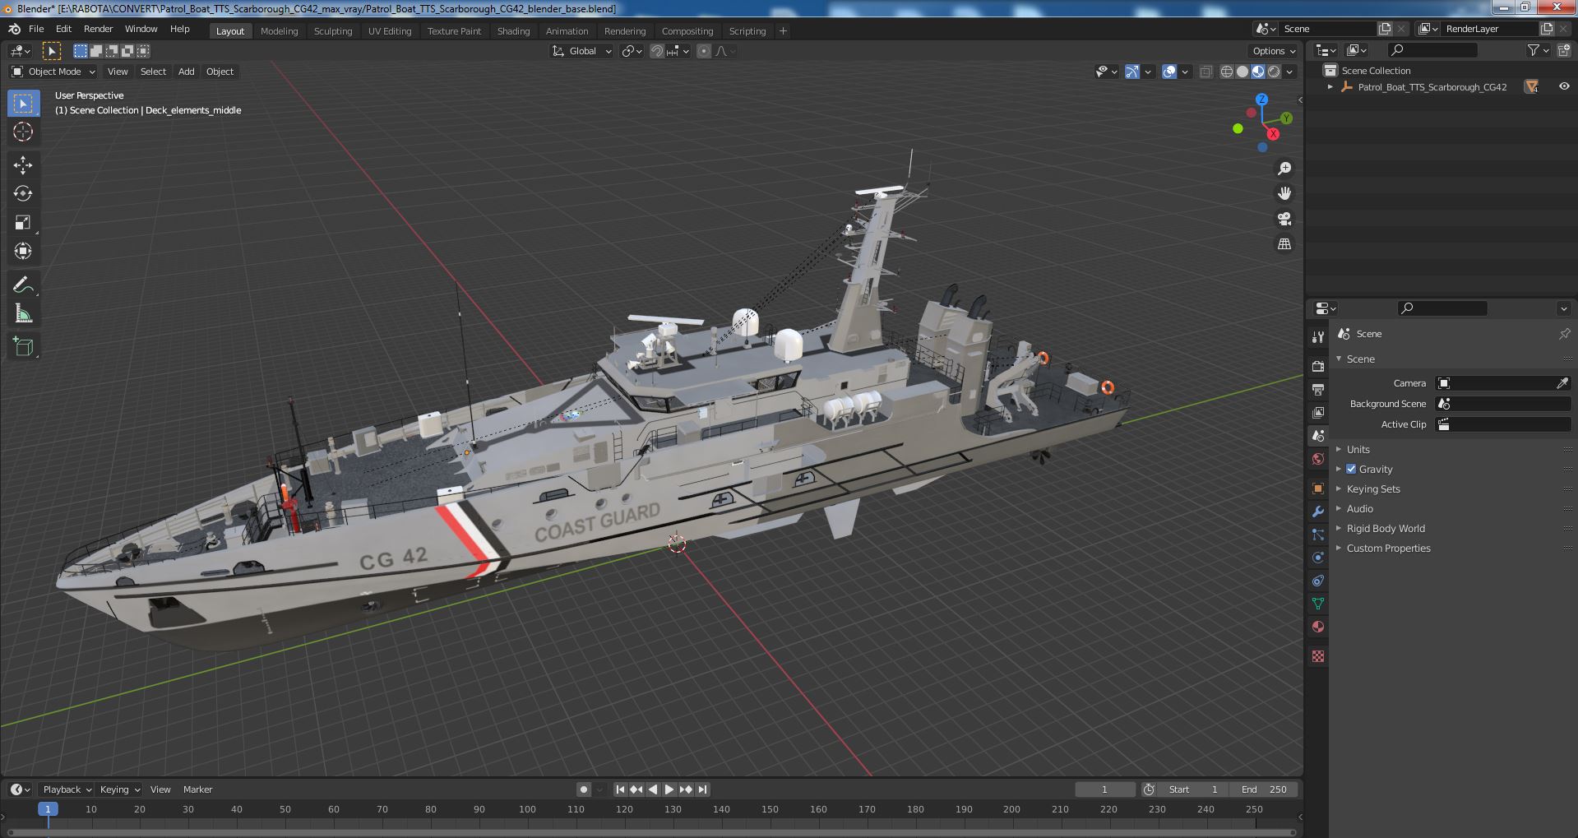Screen dimensions: 1578x838
Task: Open the Add menu in viewport header
Action: (x=187, y=72)
